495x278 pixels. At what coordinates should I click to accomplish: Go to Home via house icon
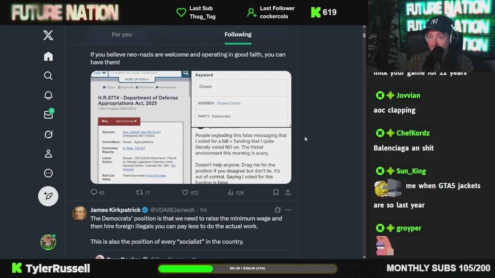[48, 56]
